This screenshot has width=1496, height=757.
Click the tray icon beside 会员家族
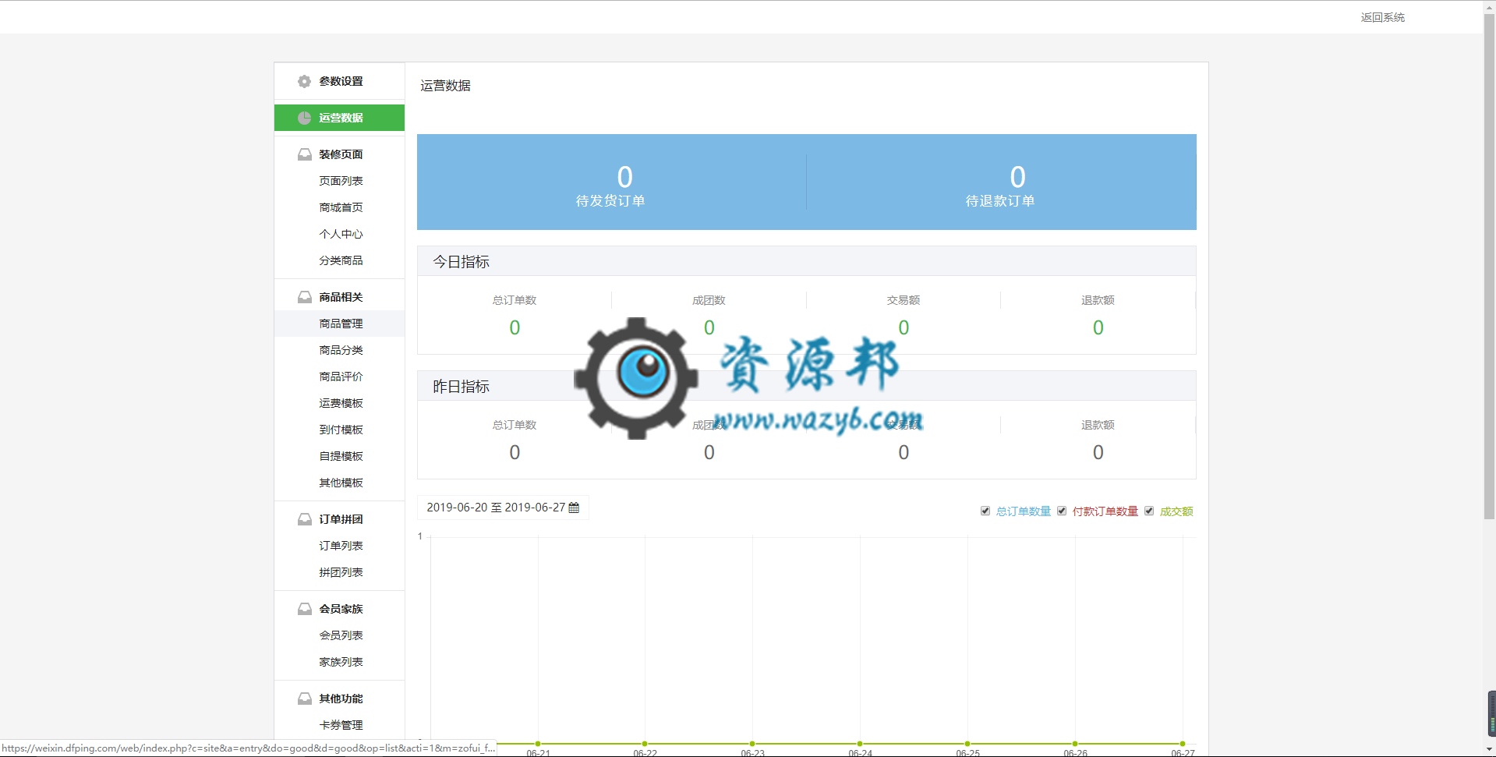[x=304, y=609]
